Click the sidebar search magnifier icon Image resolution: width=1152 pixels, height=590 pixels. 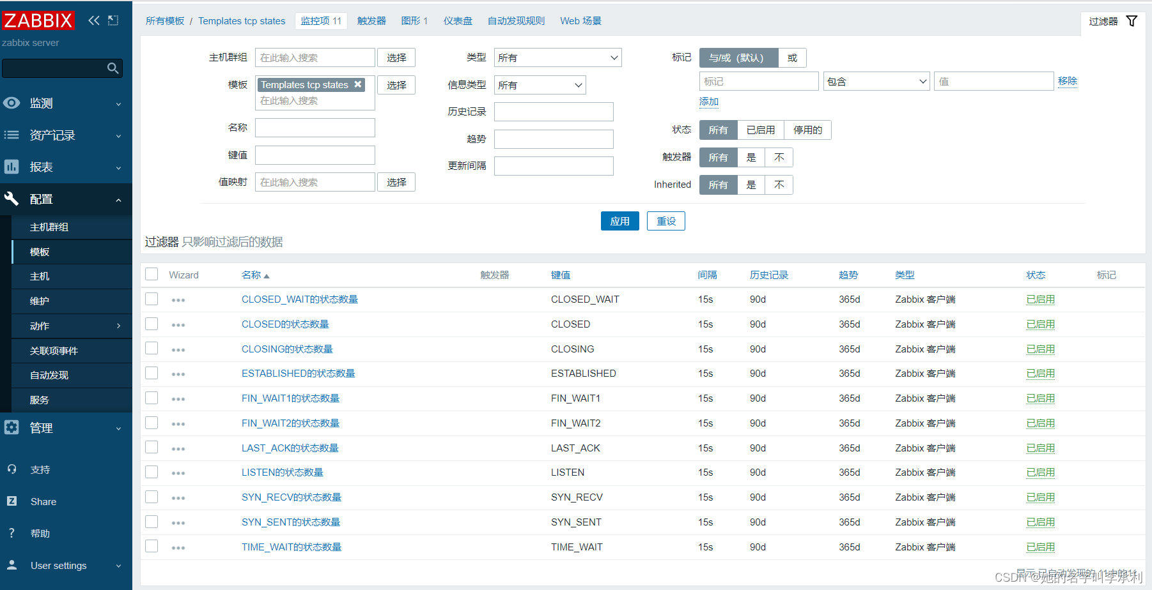tap(113, 68)
